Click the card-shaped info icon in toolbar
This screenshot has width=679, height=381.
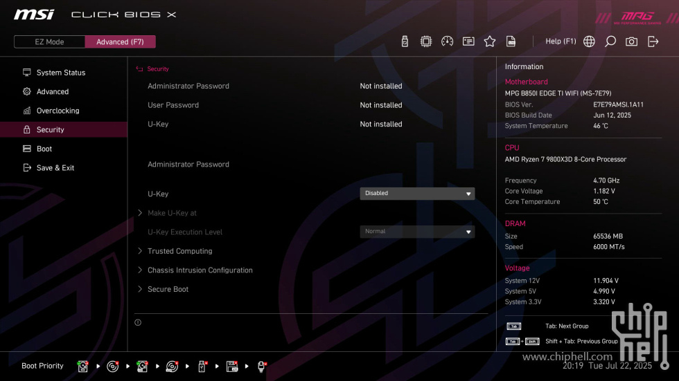[x=468, y=41]
